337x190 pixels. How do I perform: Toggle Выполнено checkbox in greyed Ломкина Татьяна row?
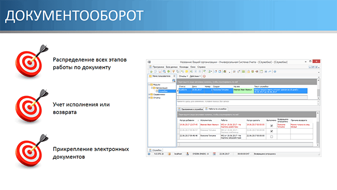[272, 131]
